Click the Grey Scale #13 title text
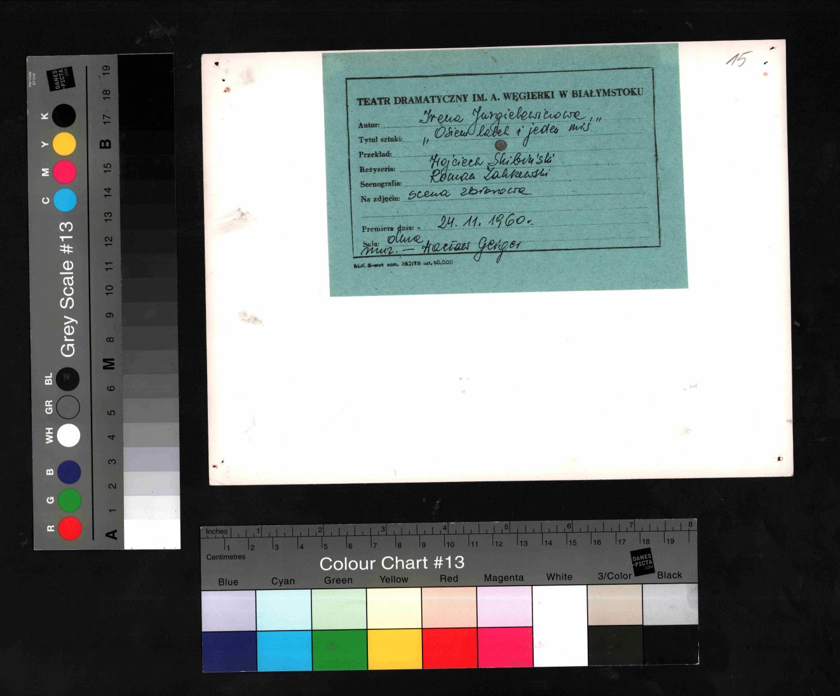The width and height of the screenshot is (840, 696). coord(67,289)
